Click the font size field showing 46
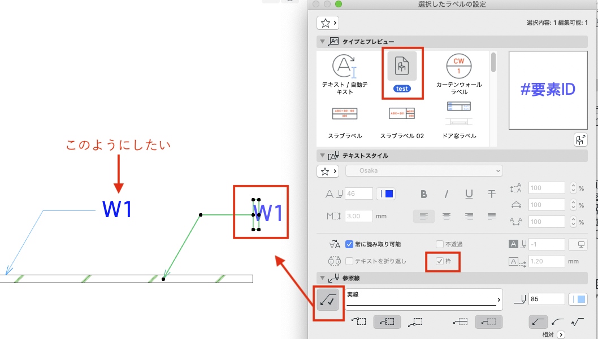Viewport: 598px width, 339px height. pyautogui.click(x=358, y=193)
